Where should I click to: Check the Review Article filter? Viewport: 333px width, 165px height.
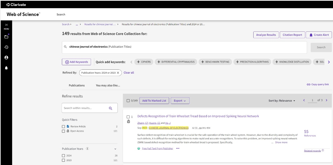coord(63,126)
